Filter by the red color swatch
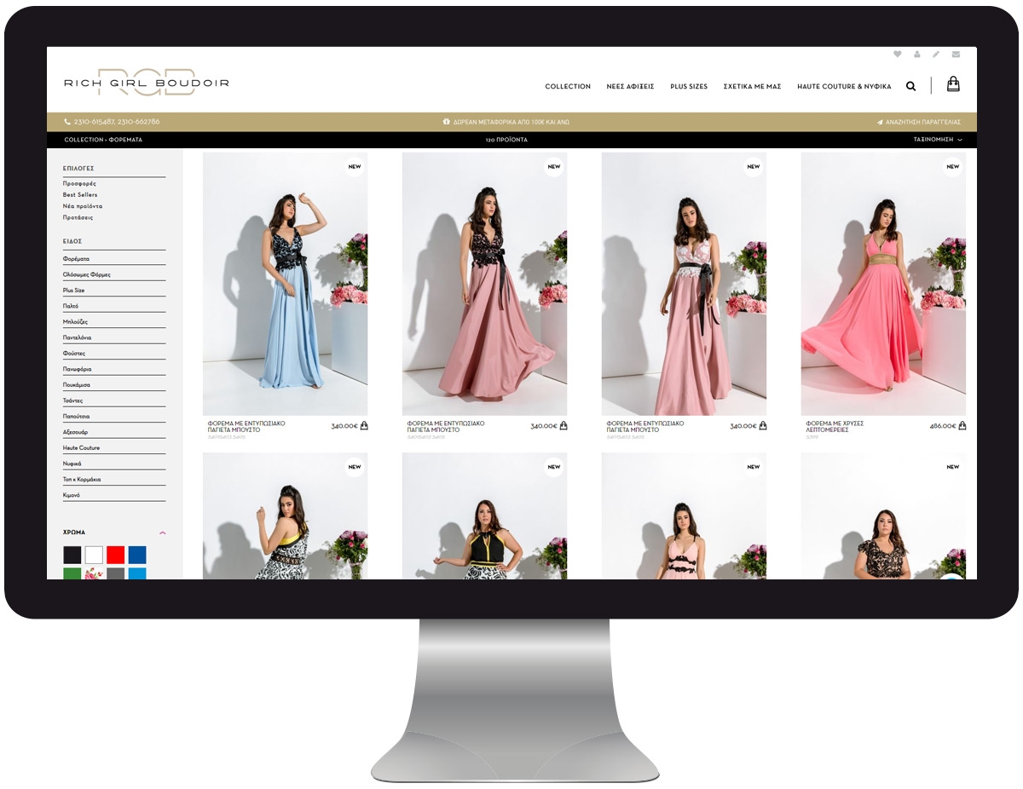The height and width of the screenshot is (789, 1023). [115, 555]
